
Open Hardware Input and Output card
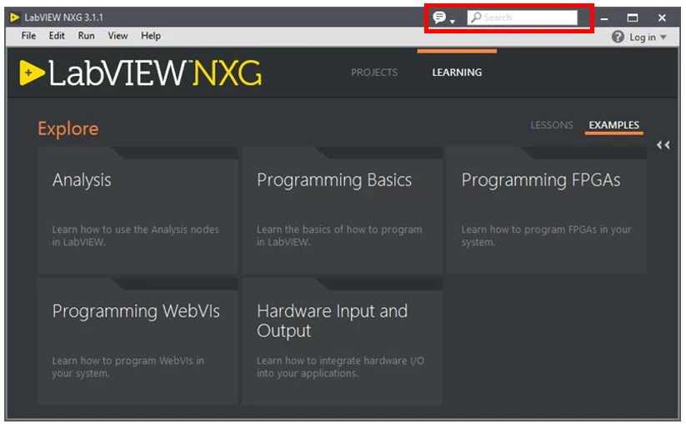click(x=342, y=341)
